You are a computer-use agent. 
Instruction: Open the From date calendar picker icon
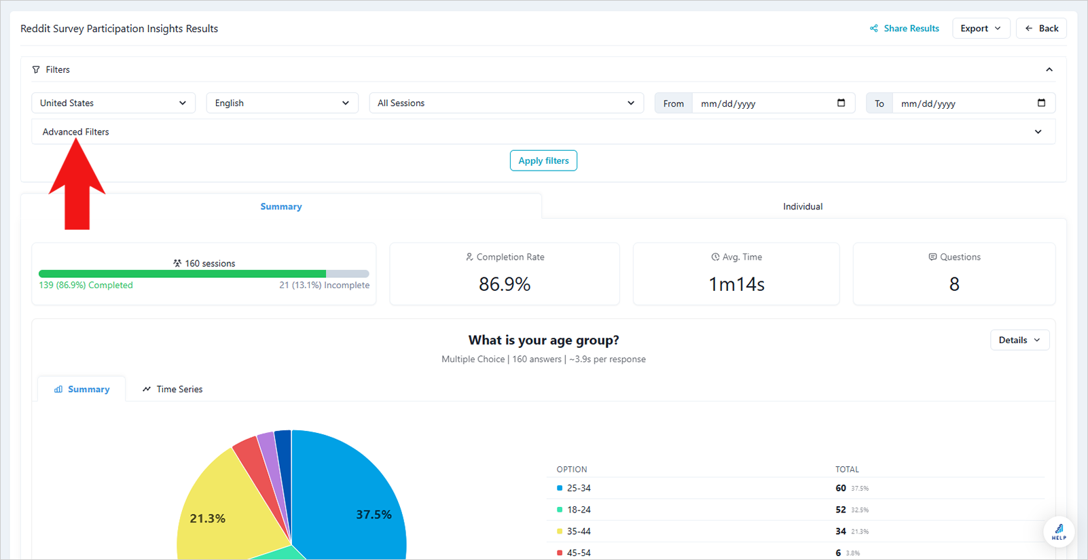[x=841, y=103]
